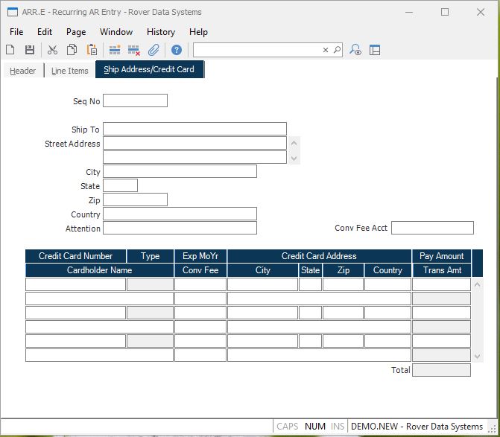This screenshot has height=437, width=500.
Task: Open attachments with the paperclip icon
Action: 154,50
